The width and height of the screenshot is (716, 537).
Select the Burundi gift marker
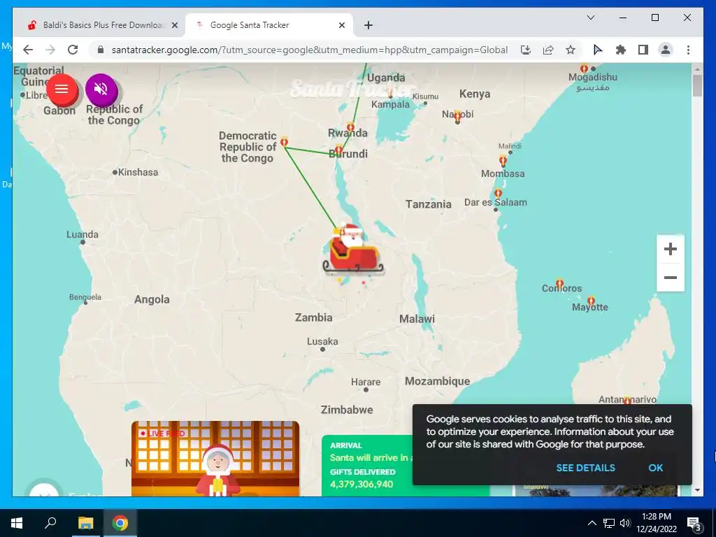[x=338, y=150]
